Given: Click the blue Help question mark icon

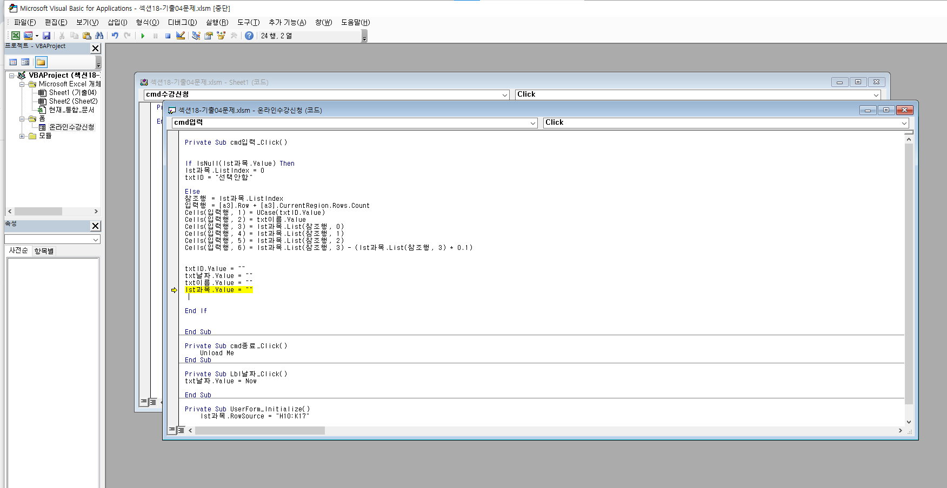Looking at the screenshot, I should point(249,36).
